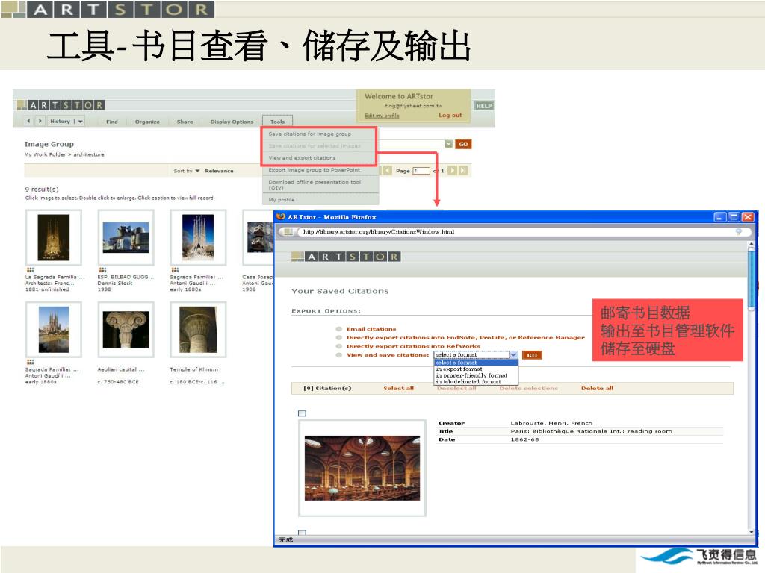Click the scrollbar down arrow in Firefox
The height and width of the screenshot is (573, 765).
coord(752,532)
